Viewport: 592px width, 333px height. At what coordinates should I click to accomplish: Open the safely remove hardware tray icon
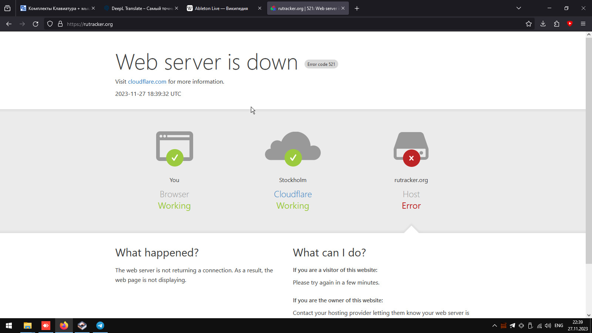(x=530, y=326)
